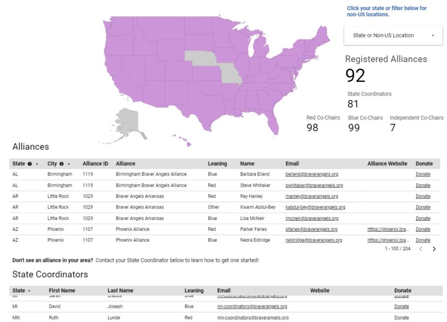
Task: Click rhanley@braverangels.org email link
Action: point(312,196)
